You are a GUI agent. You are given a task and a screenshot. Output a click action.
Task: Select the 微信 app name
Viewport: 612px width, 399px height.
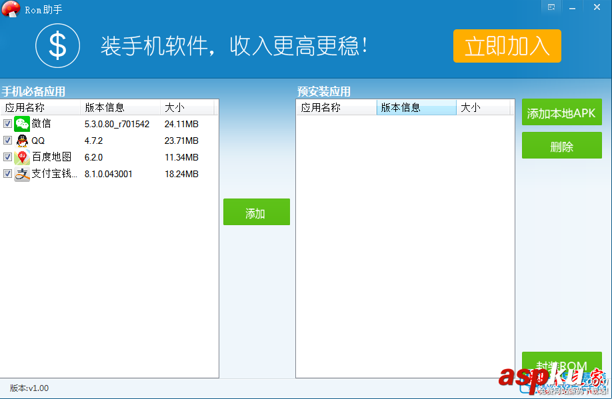click(x=41, y=124)
